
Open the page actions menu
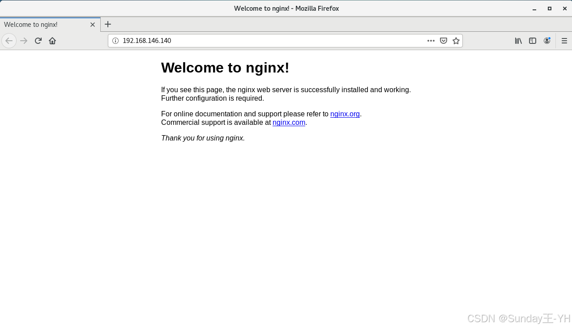[x=431, y=41]
